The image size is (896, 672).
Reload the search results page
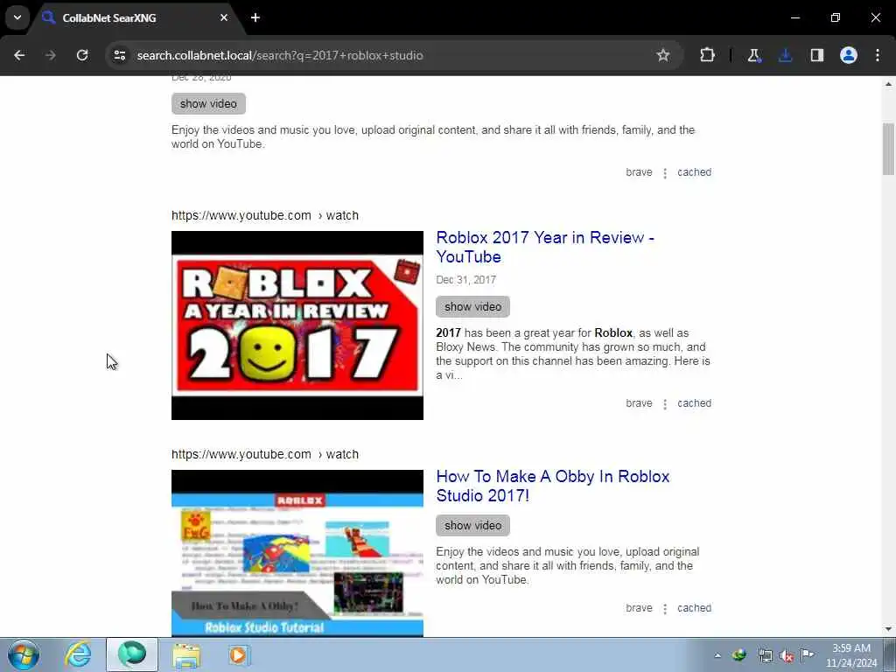82,55
